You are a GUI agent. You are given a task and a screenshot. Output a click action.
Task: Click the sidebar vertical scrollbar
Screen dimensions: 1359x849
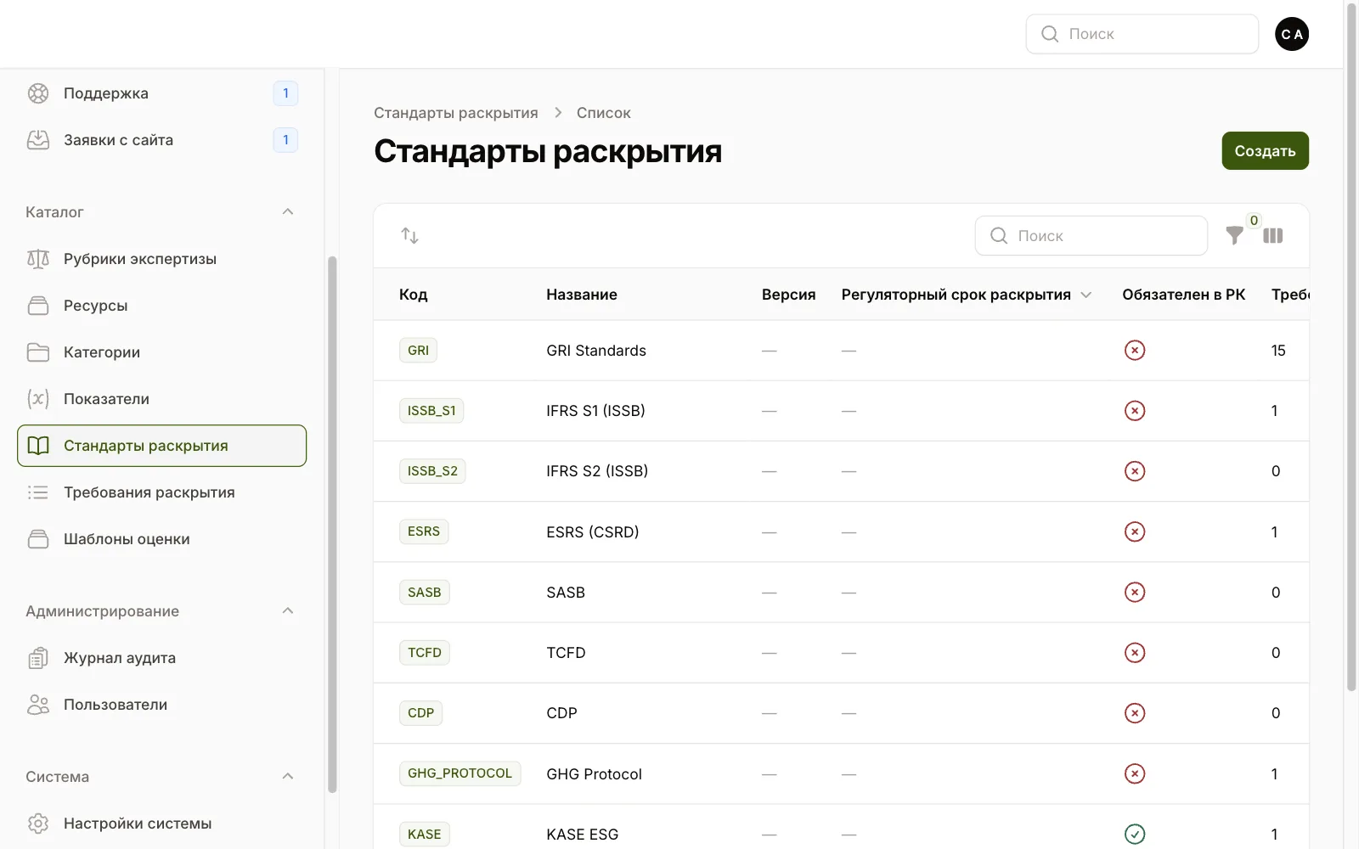(332, 524)
